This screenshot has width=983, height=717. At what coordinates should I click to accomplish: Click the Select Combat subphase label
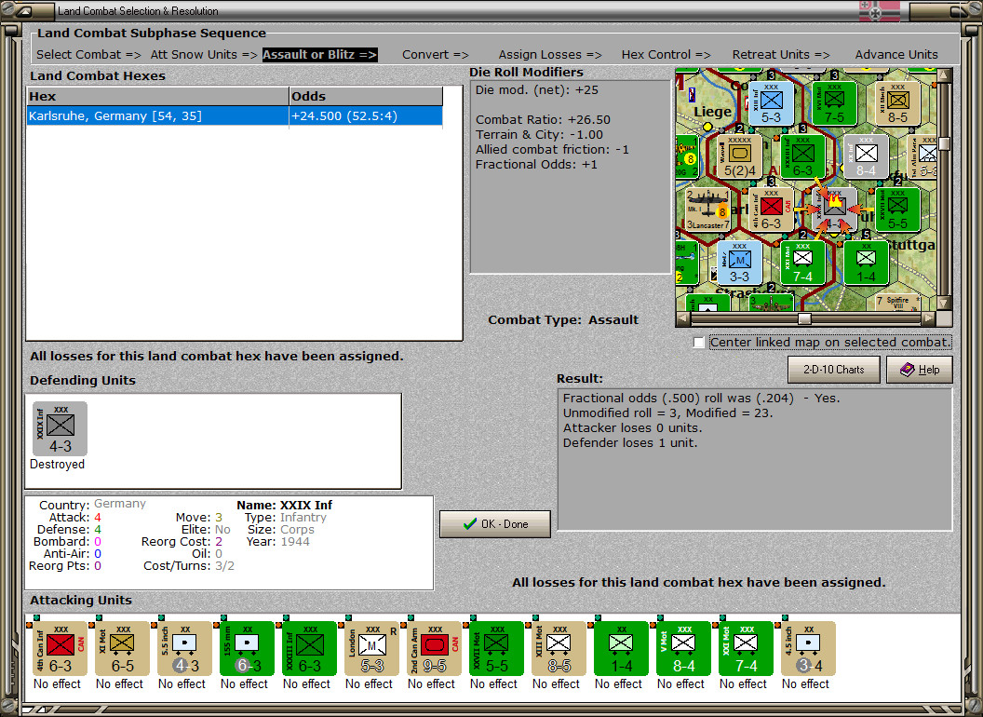88,55
